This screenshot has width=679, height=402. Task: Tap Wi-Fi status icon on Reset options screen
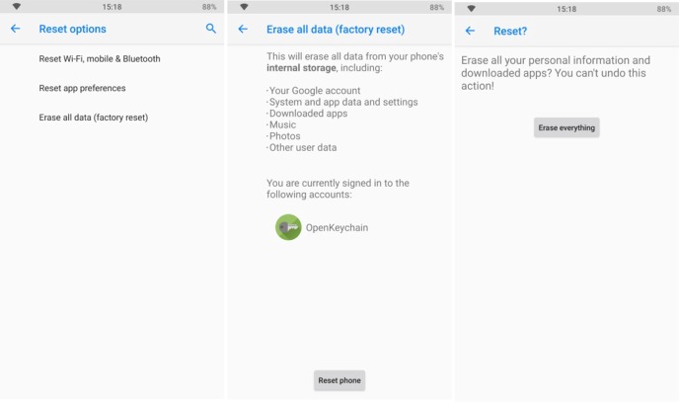pyautogui.click(x=17, y=7)
